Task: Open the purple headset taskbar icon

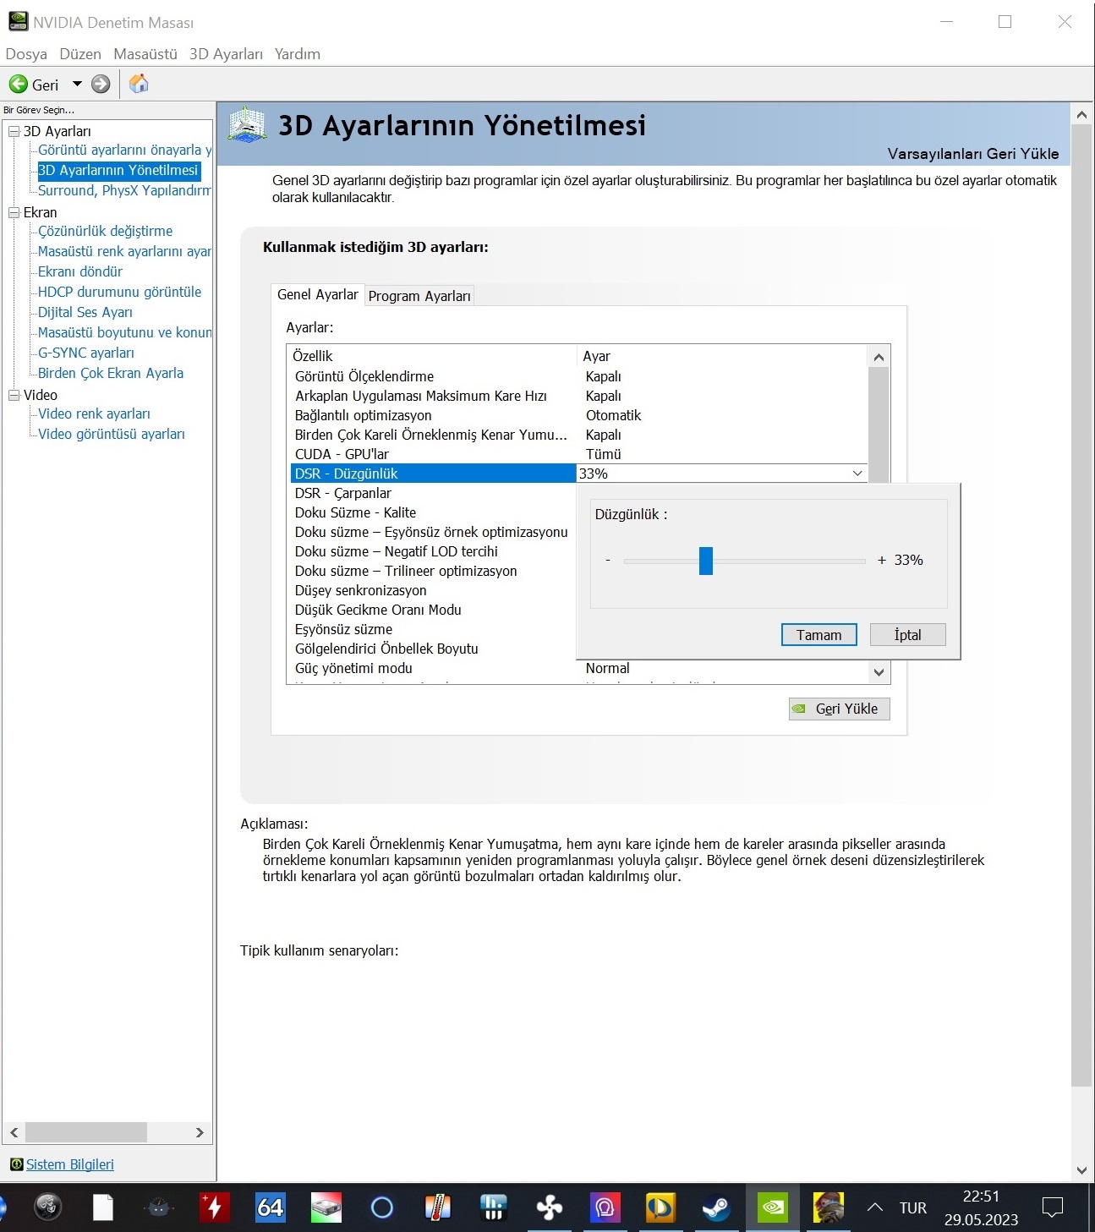Action: (605, 1207)
